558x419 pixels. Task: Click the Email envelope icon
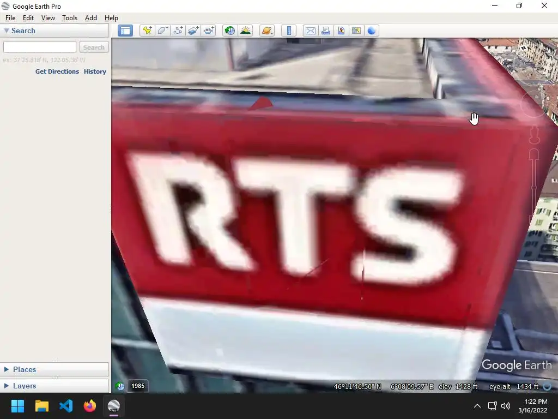click(310, 31)
